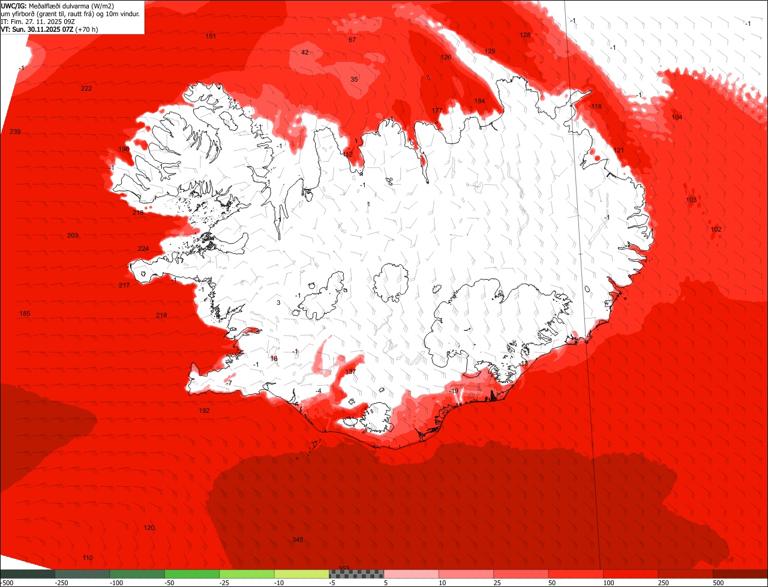This screenshot has height=587, width=768.
Task: Click the light green -25 to -10 legend swatch
Action: 247,574
